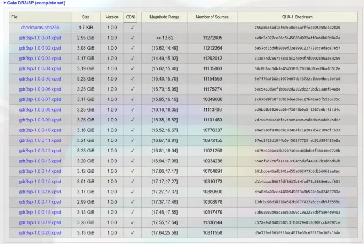
Task: Click the File column header
Action: (40, 17)
